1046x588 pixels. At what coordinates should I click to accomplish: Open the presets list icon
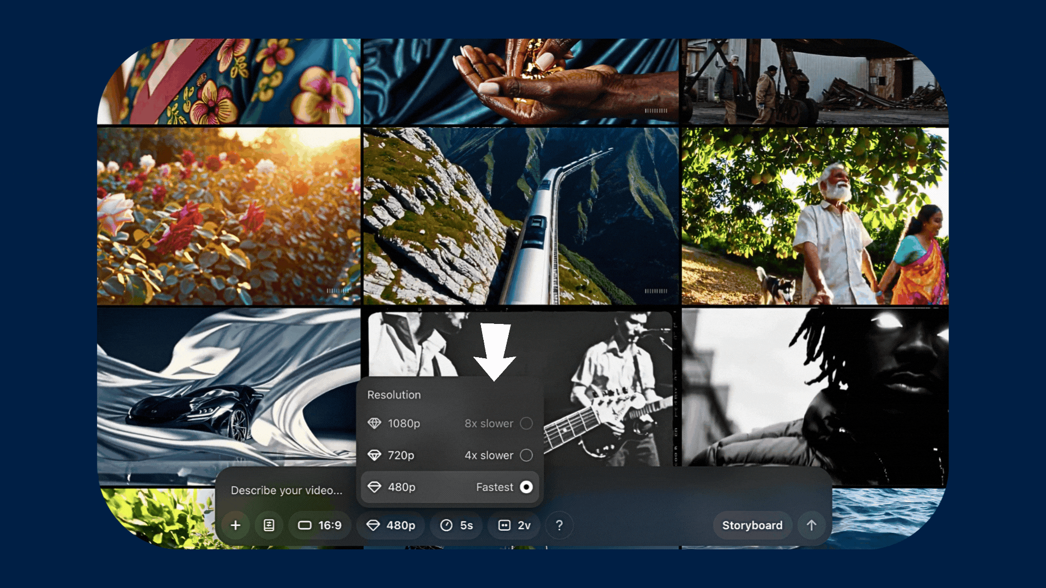coord(269,525)
